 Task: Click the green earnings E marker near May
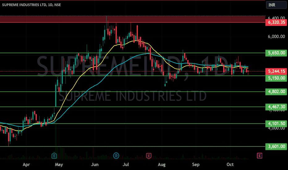pyautogui.click(x=54, y=156)
